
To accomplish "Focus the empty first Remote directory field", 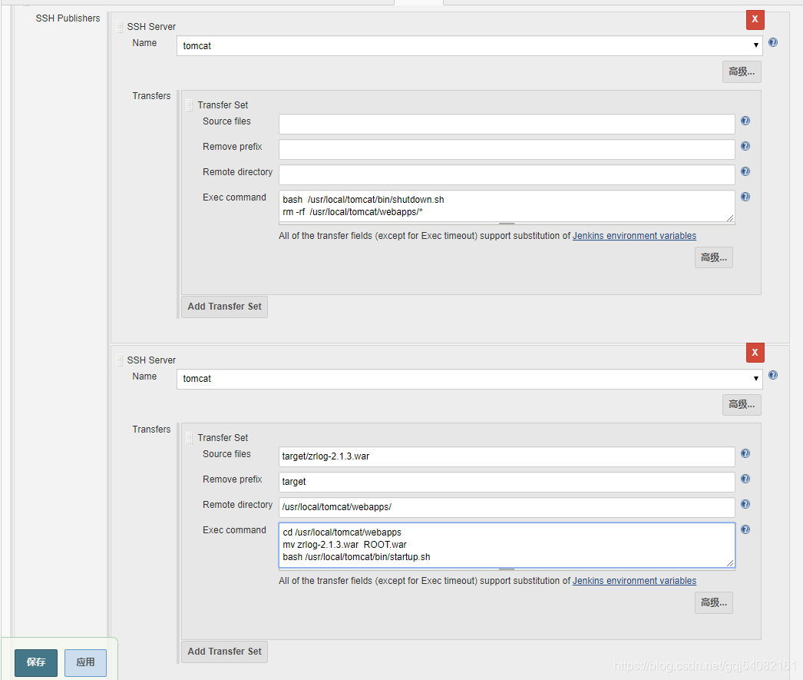I will [507, 174].
